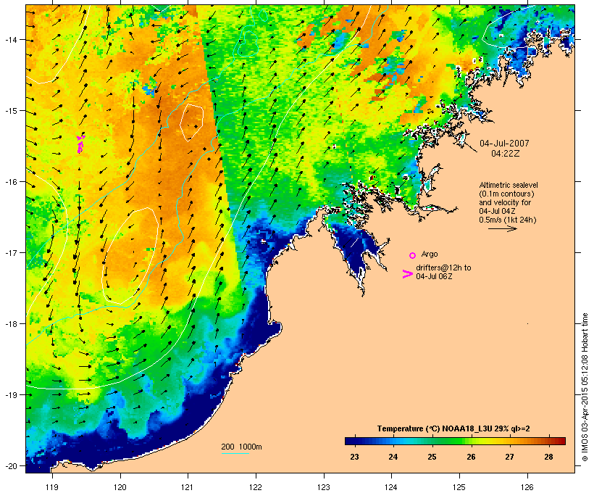Click the green 25°C region of colorbar
This screenshot has height=493, width=594.
tap(432, 441)
